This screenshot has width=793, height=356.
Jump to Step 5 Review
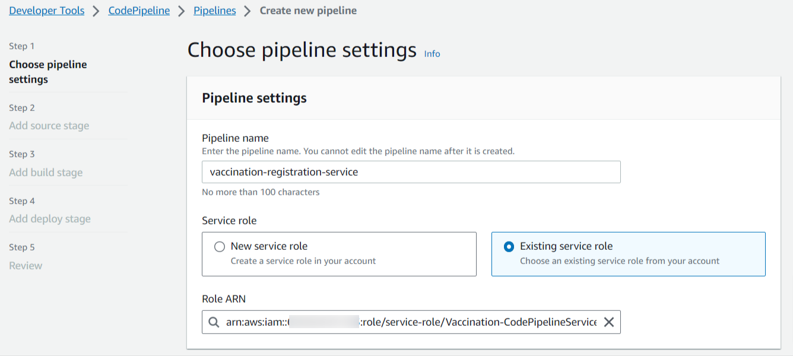point(26,266)
